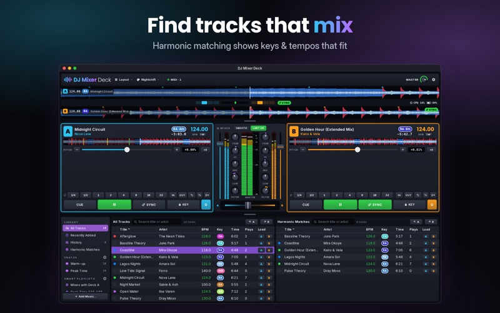Sort Harmonic Matches by Title column
The width and height of the screenshot is (500, 313).
click(x=289, y=229)
